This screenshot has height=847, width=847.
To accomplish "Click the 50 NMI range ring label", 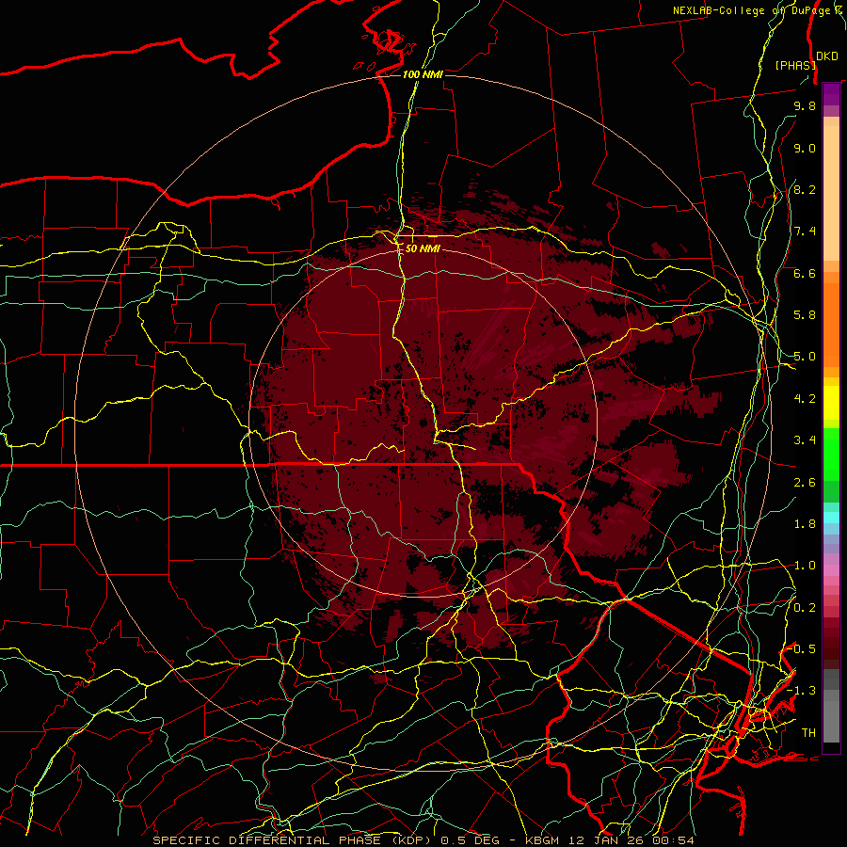I will coord(423,248).
